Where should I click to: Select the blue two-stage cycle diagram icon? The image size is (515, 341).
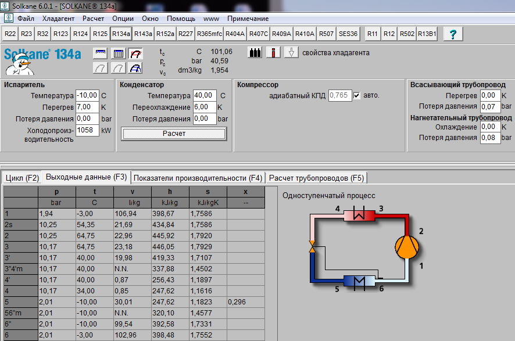pyautogui.click(x=135, y=68)
